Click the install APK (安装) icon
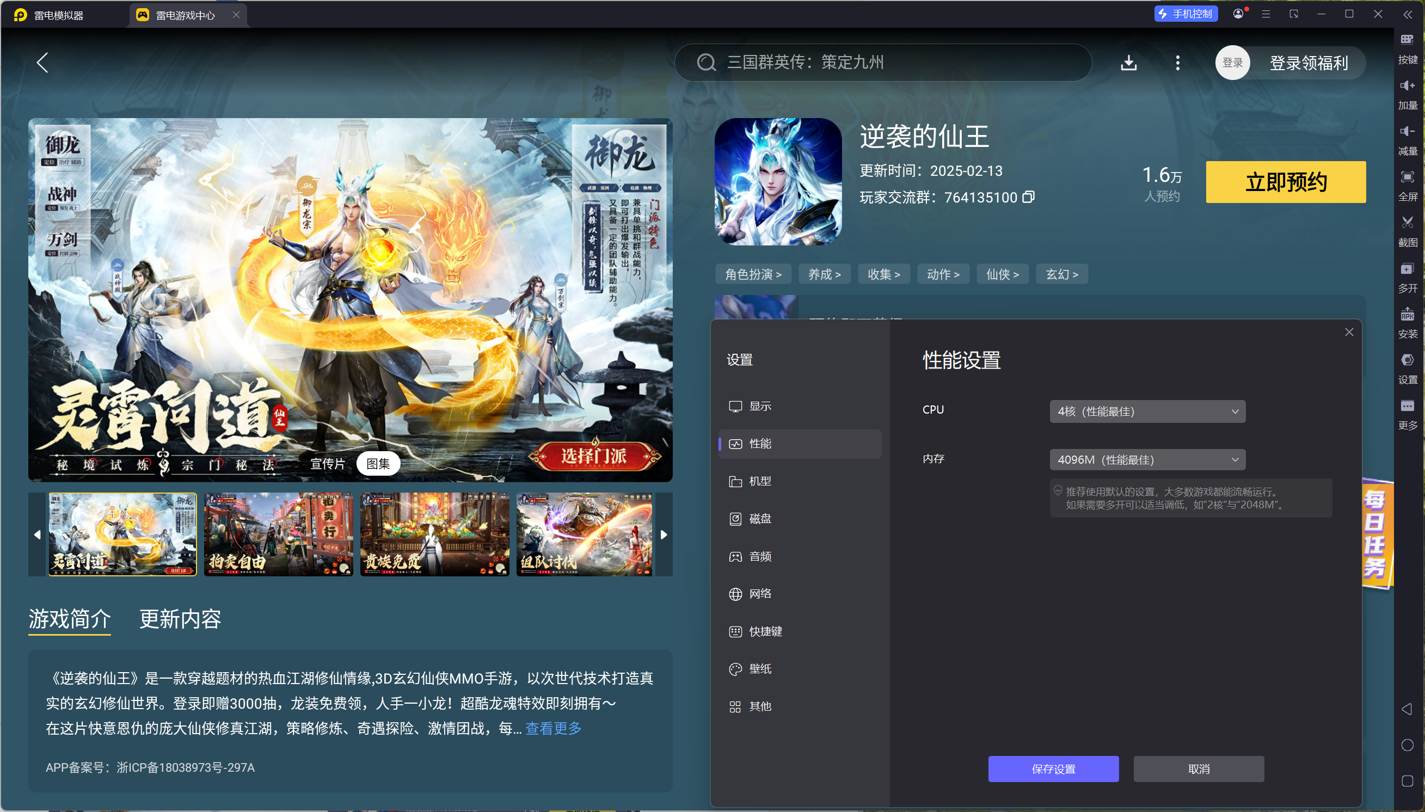The height and width of the screenshot is (812, 1425). (x=1407, y=315)
